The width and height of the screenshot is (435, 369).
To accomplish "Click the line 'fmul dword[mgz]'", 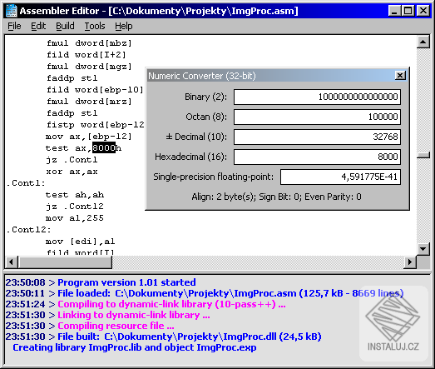I will click(89, 67).
